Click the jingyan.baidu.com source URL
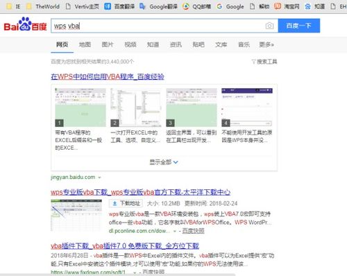 [x=73, y=178]
